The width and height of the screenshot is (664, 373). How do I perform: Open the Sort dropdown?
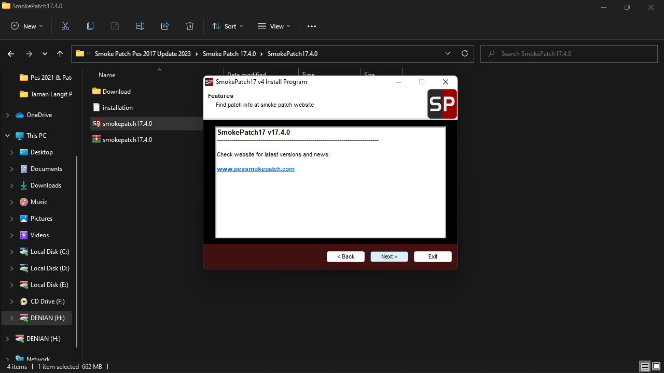[x=227, y=26]
